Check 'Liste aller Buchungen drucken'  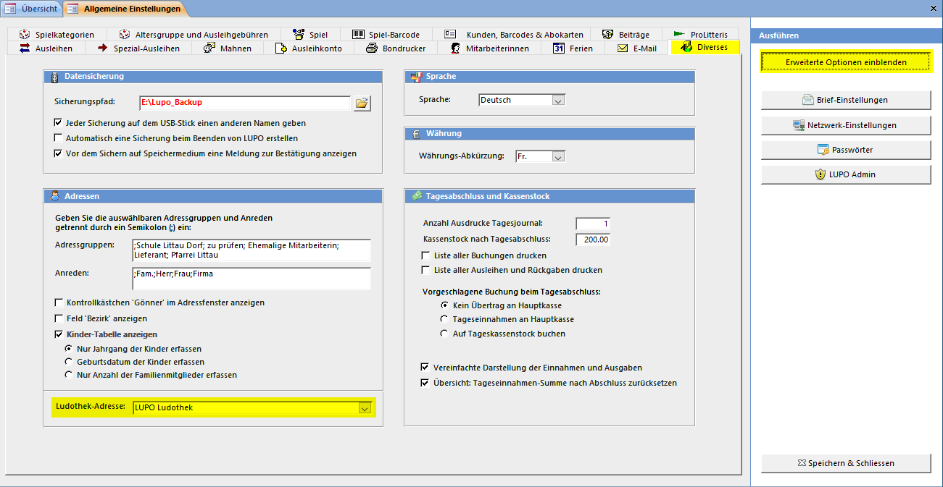(426, 255)
